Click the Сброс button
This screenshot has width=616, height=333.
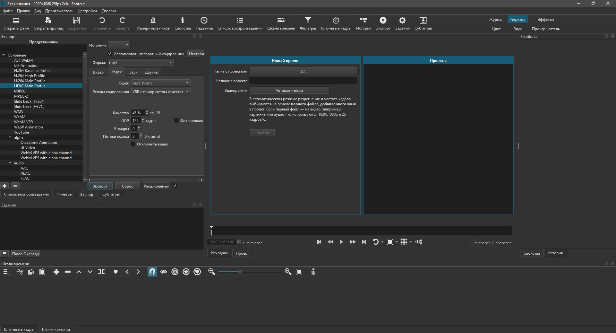pos(127,186)
